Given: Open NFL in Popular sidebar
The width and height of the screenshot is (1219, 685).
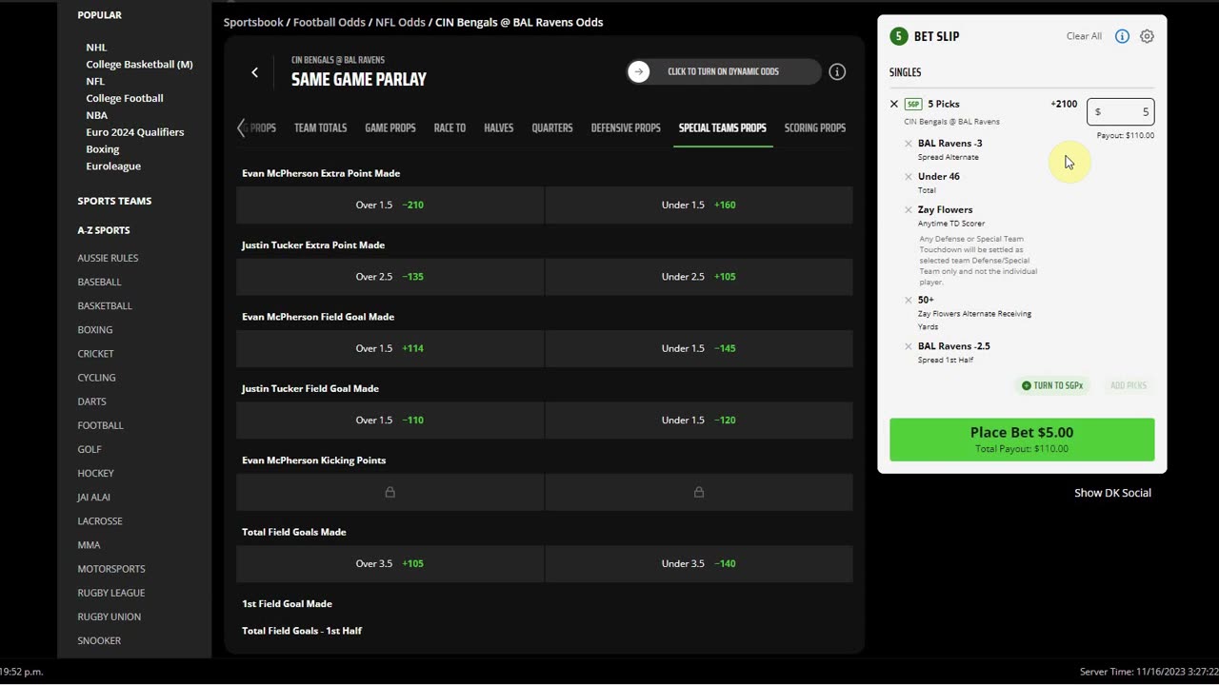Looking at the screenshot, I should (95, 82).
